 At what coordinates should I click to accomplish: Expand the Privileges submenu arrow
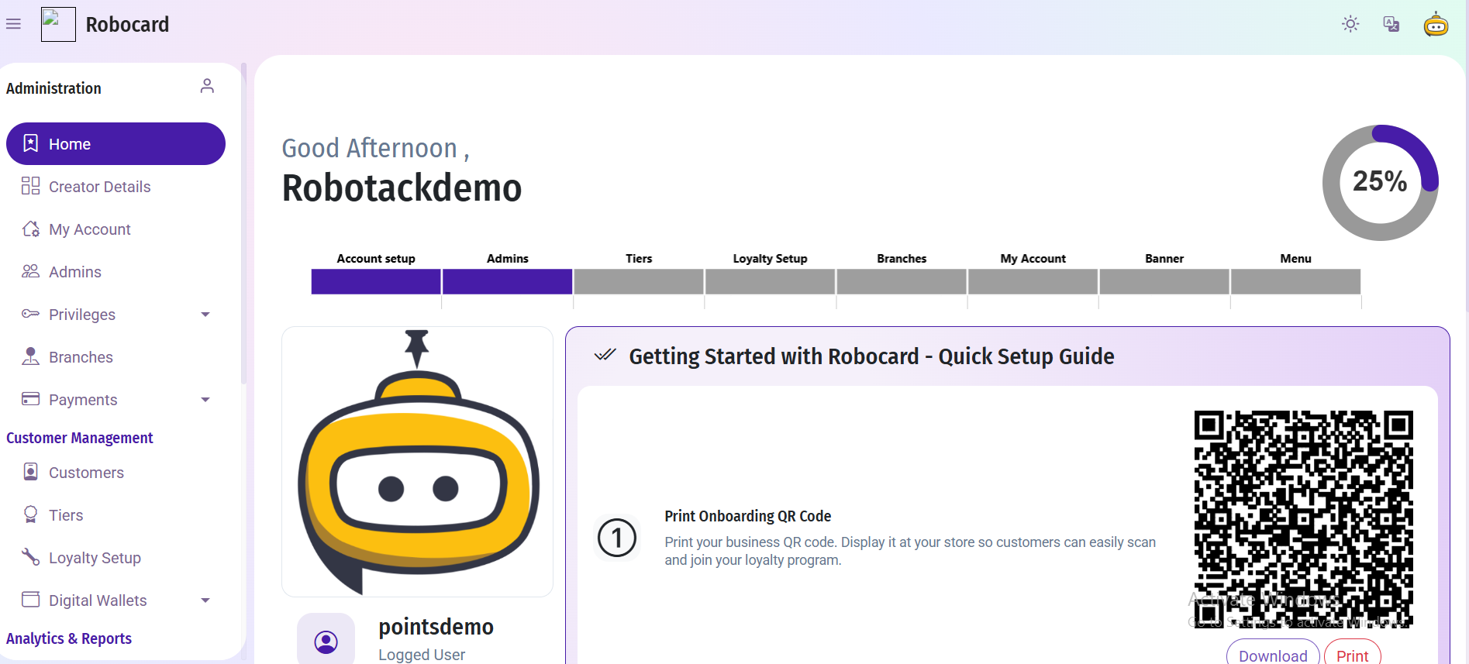[x=205, y=314]
